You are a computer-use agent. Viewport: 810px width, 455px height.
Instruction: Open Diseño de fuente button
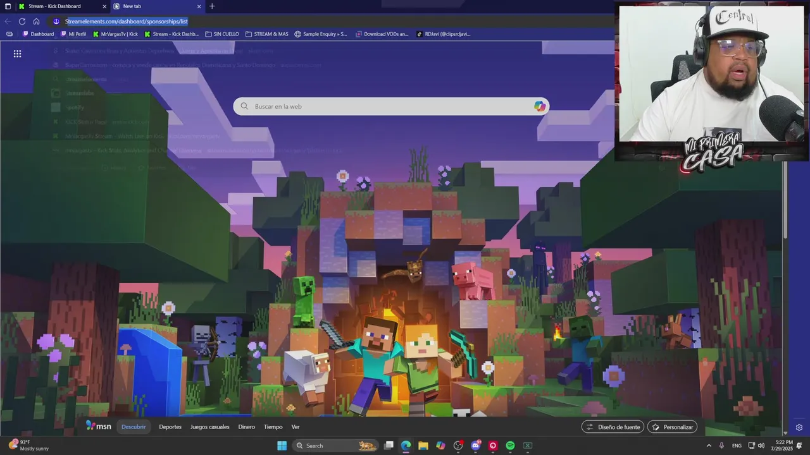pos(613,427)
